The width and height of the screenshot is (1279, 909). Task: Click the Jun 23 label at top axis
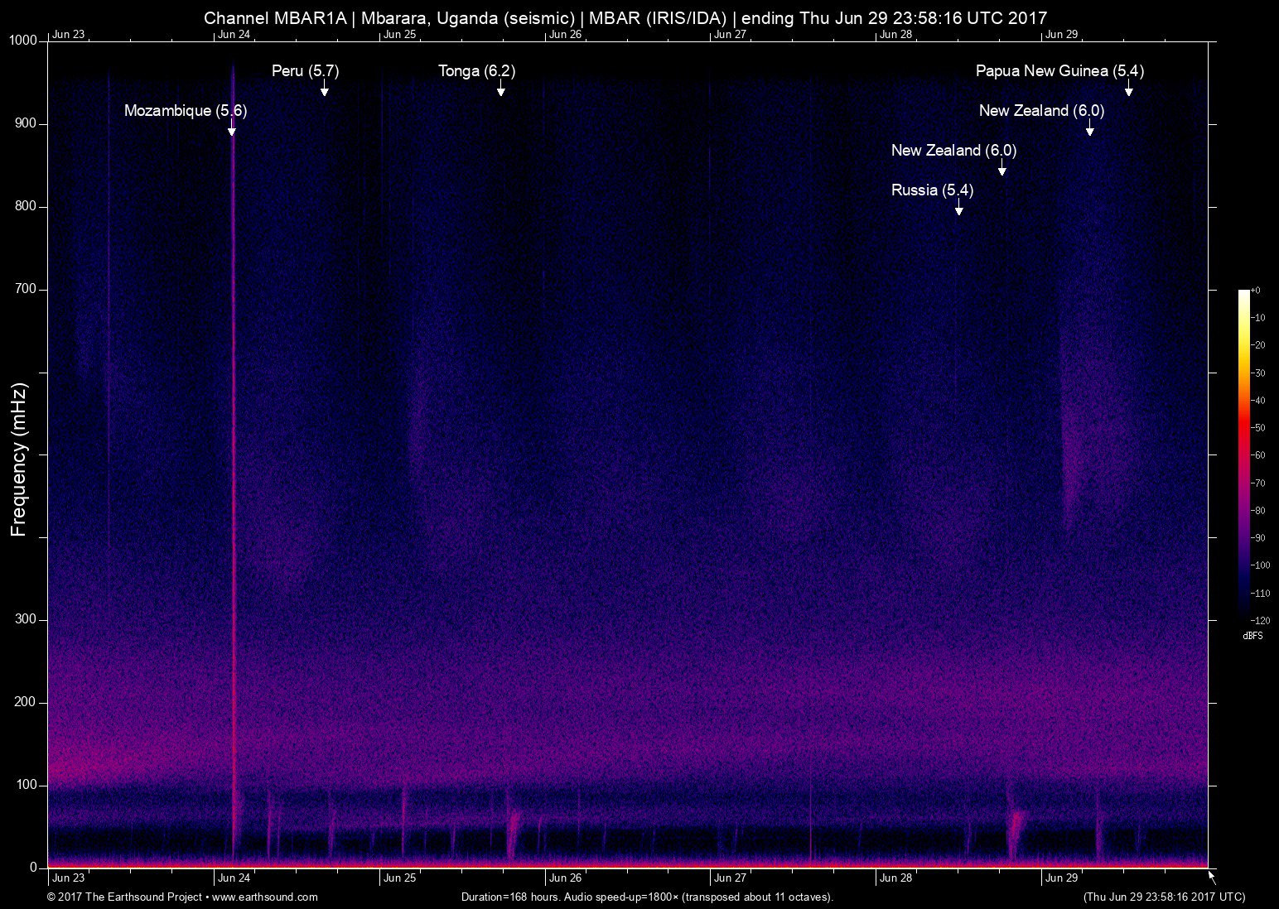pos(67,35)
